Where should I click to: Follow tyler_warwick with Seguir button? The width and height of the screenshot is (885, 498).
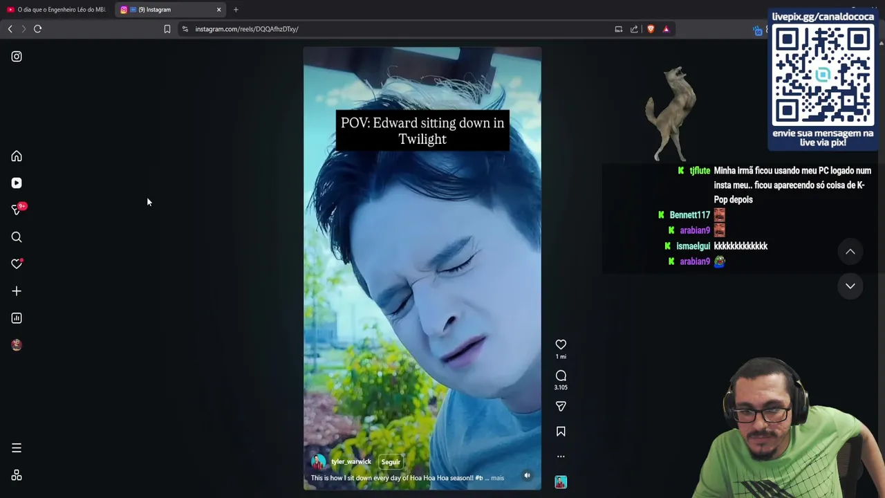[391, 462]
